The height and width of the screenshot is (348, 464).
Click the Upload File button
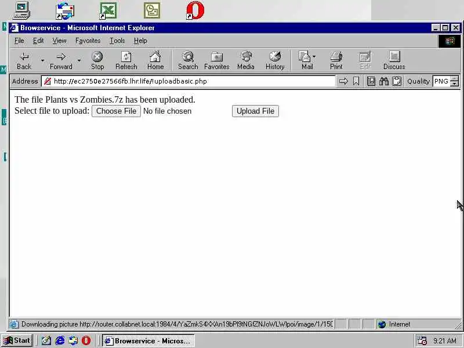pos(255,111)
